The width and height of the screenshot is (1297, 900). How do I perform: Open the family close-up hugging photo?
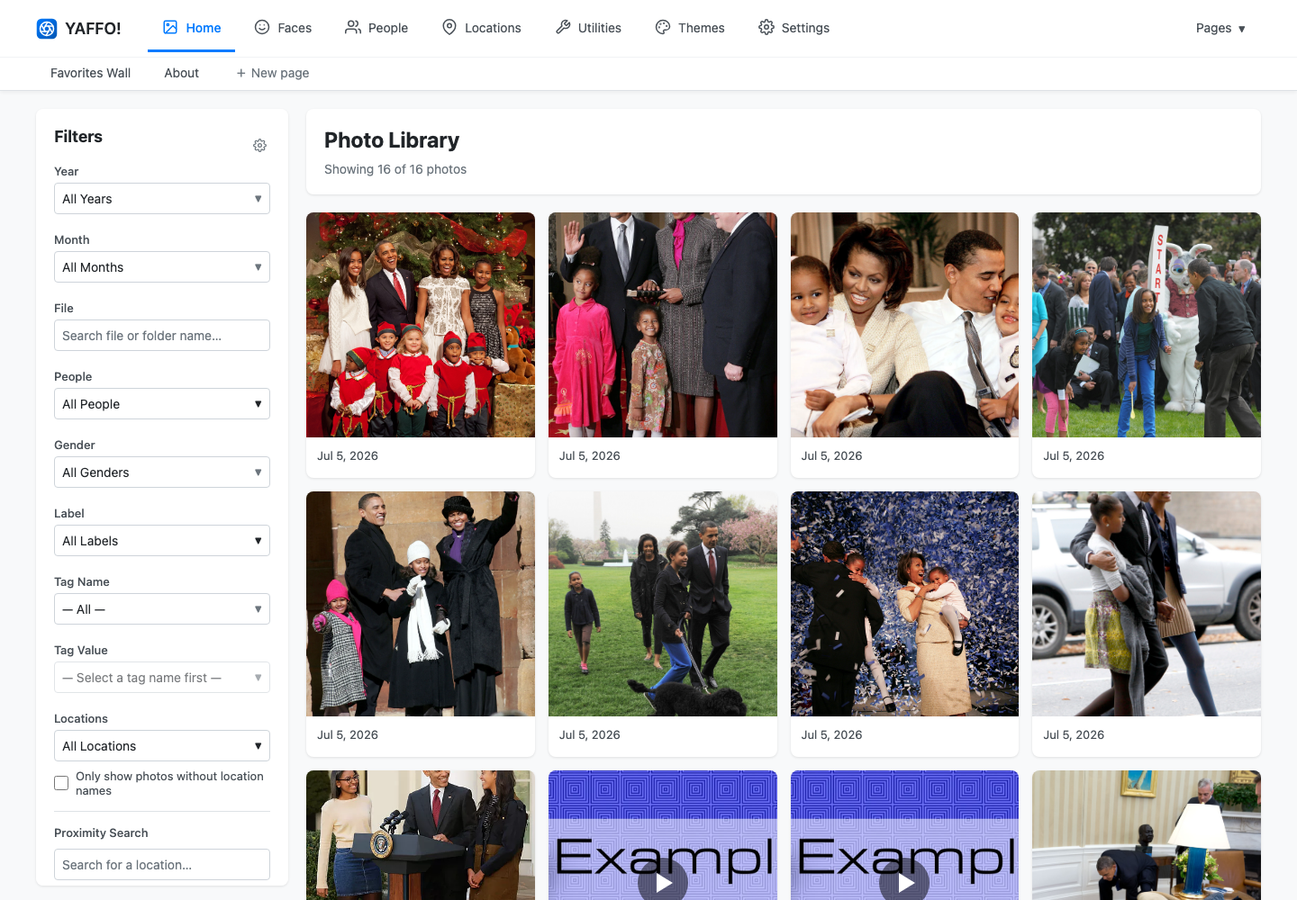(904, 325)
